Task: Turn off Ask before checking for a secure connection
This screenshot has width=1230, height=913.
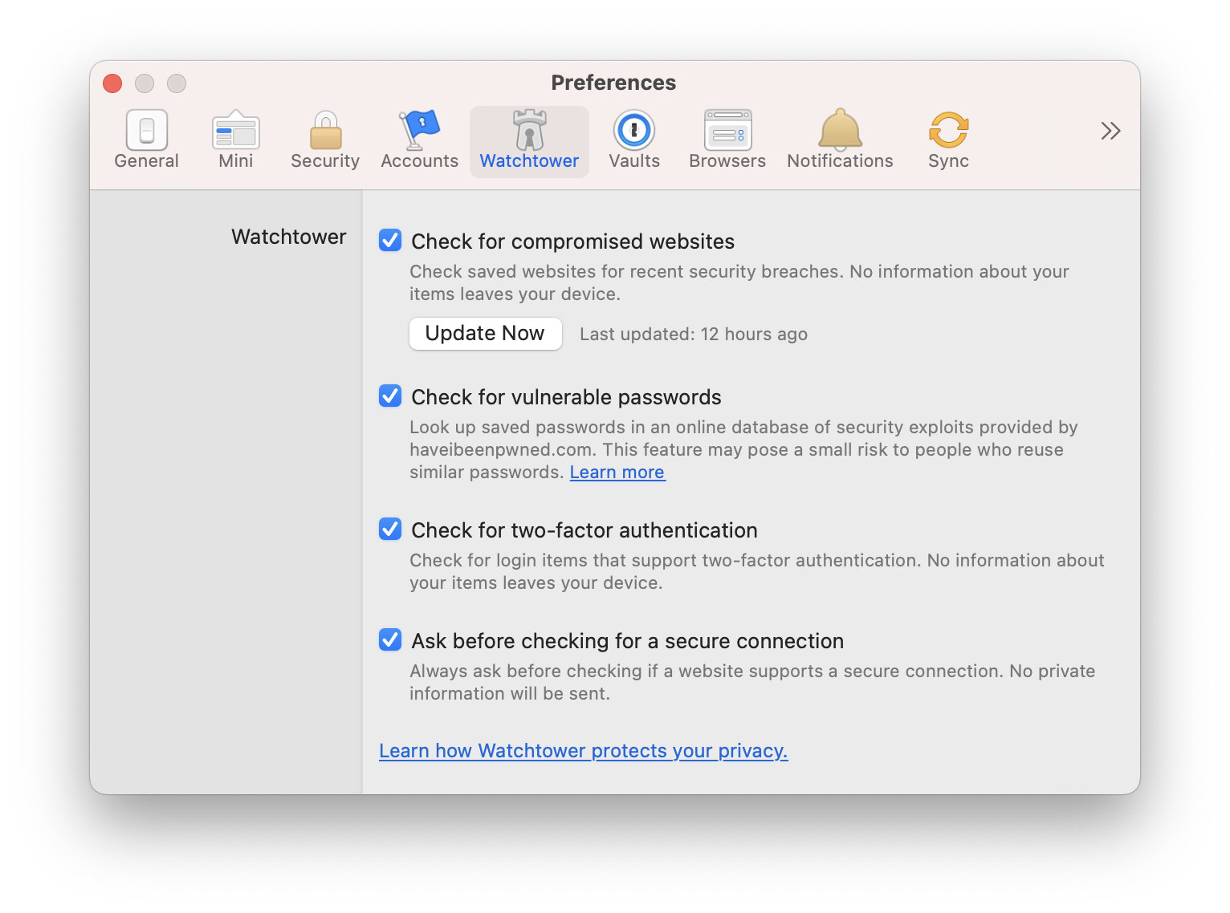Action: pyautogui.click(x=390, y=639)
